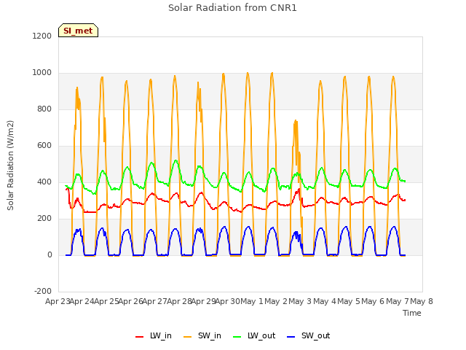Toggle the LW_out legend entry

click(254, 335)
